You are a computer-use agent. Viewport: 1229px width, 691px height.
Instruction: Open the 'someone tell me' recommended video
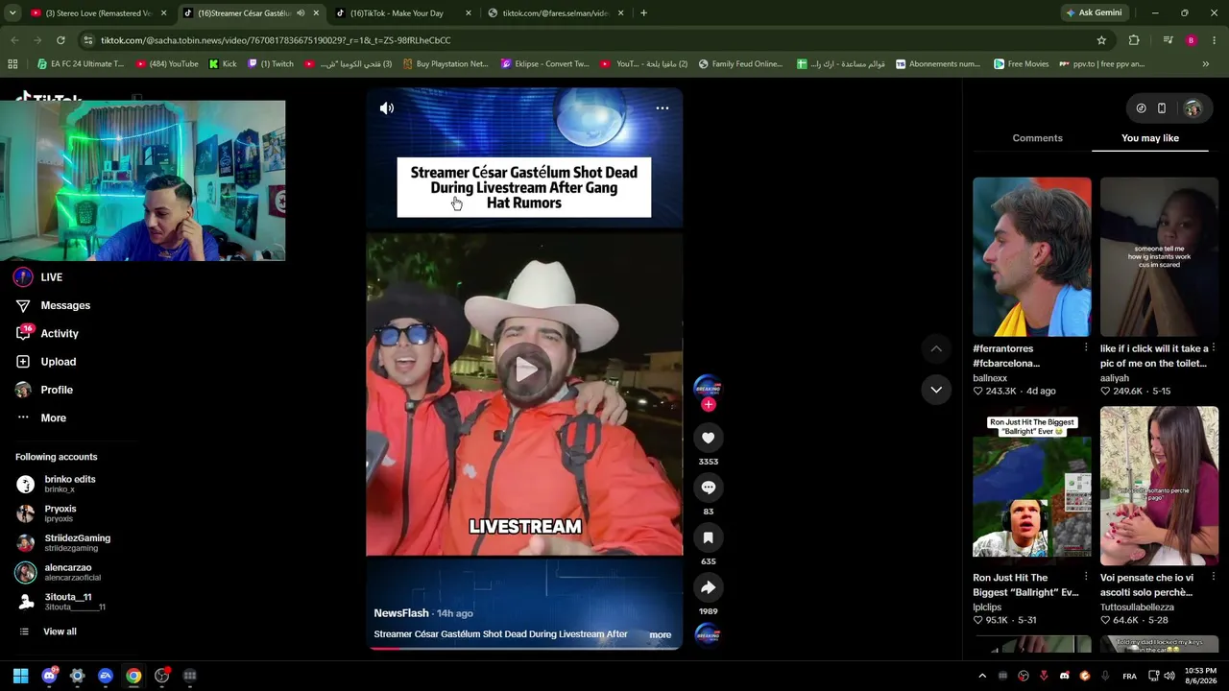[1159, 257]
